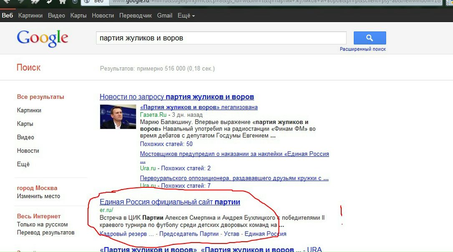Open Gmail from top bar
Image resolution: width=453 pixels, height=252 pixels.
(x=165, y=15)
